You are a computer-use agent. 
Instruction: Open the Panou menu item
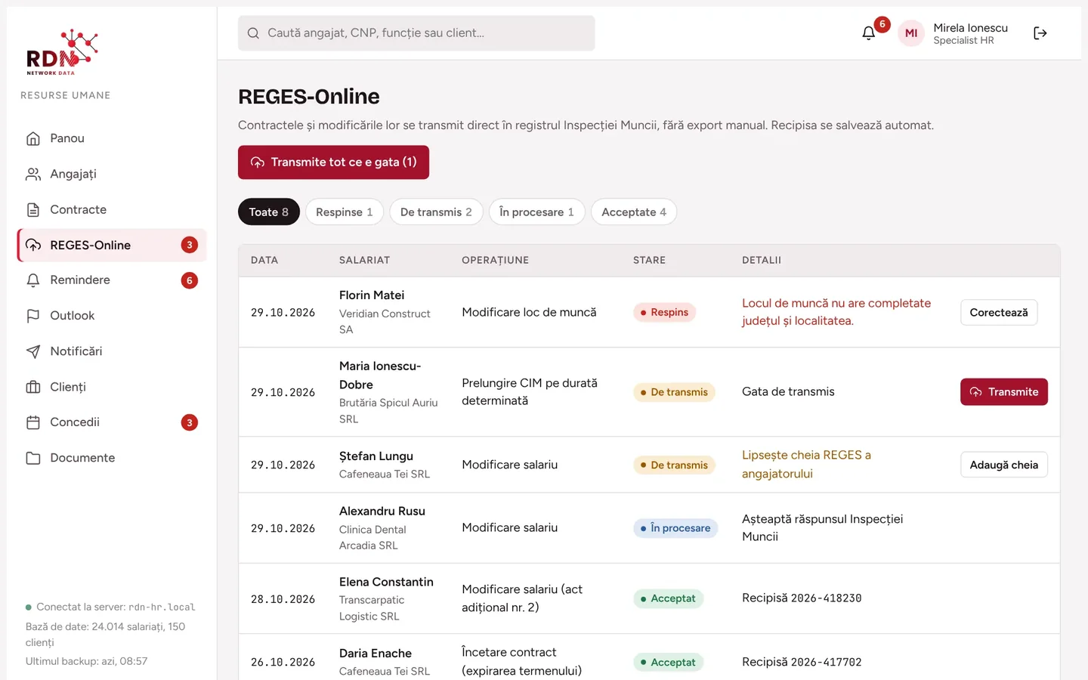112,138
